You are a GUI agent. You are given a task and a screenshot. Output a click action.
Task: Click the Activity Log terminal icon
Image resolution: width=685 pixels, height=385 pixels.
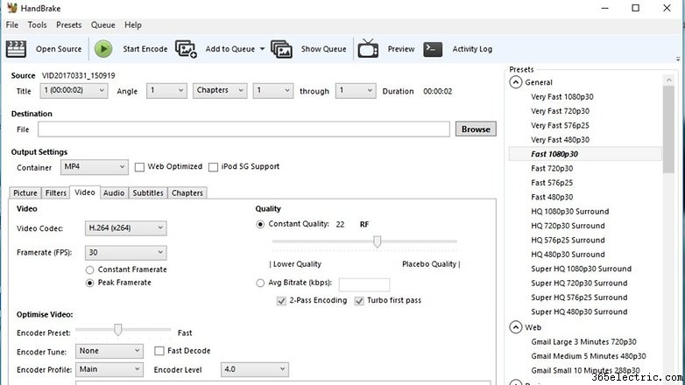click(x=433, y=49)
